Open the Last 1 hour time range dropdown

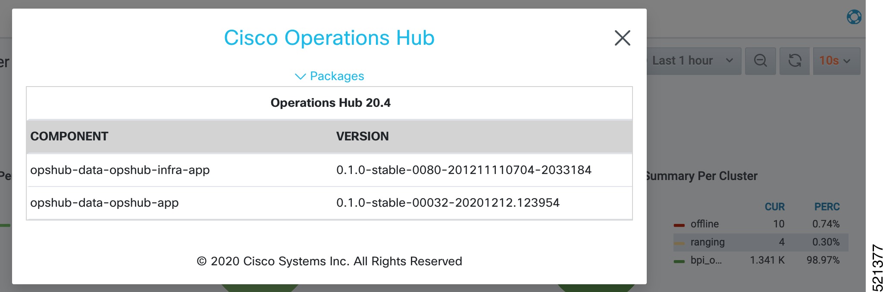coord(690,61)
